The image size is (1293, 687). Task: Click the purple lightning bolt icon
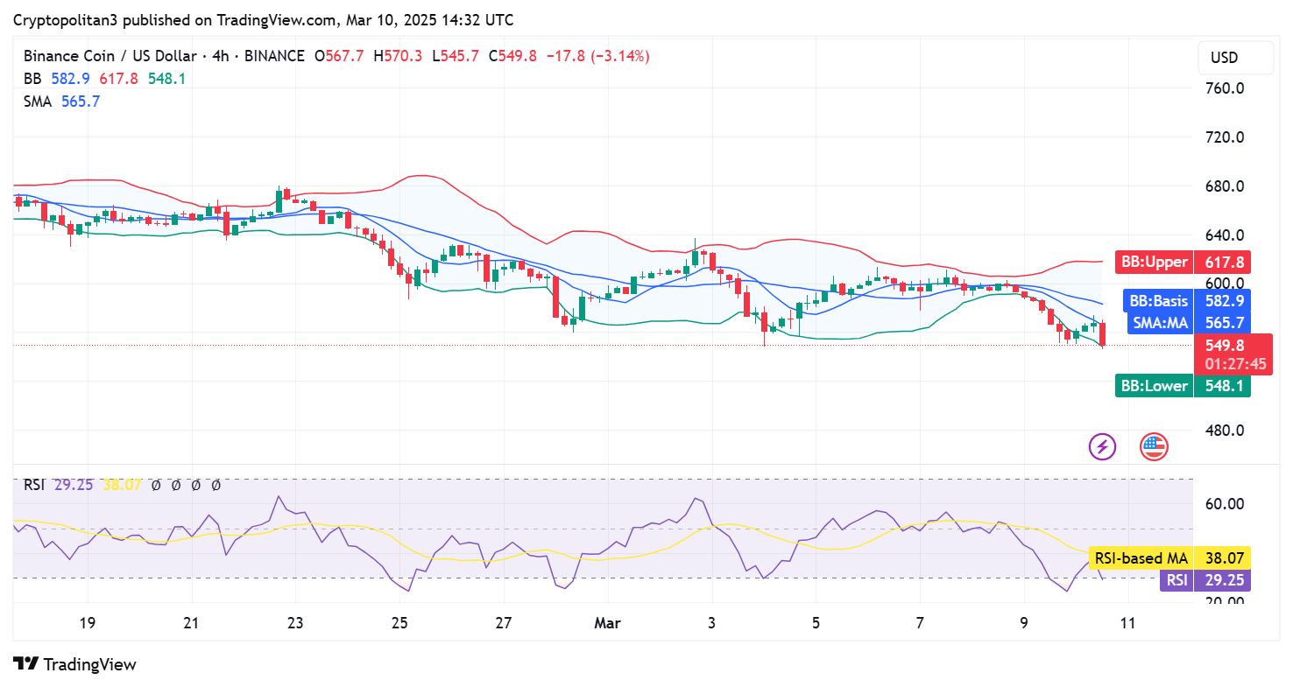click(1102, 447)
